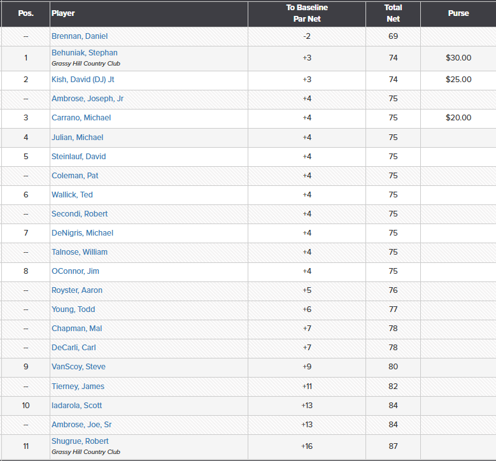Click the Purse column header

pyautogui.click(x=458, y=13)
